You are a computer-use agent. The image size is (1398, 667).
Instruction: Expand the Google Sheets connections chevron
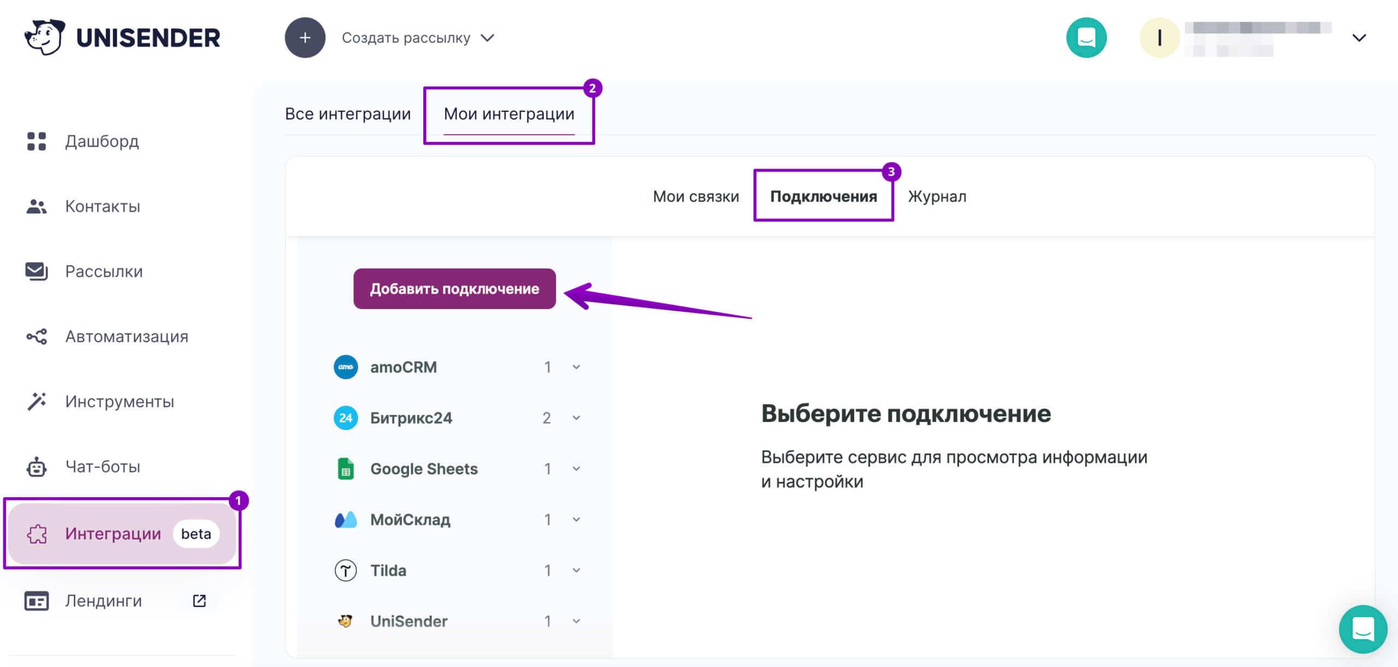[576, 468]
